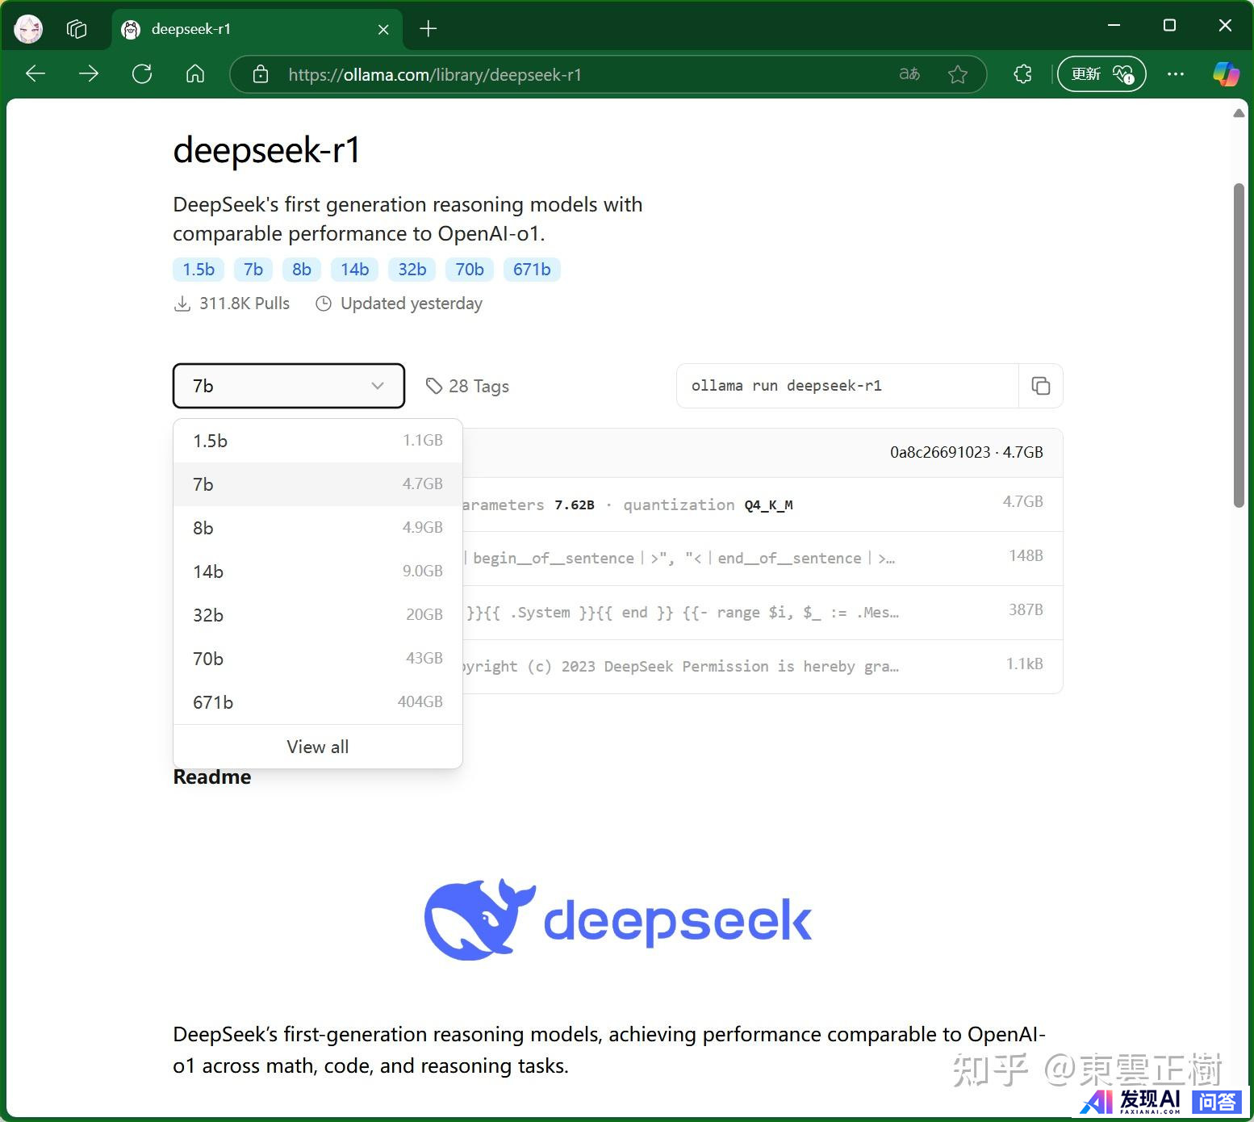This screenshot has width=1254, height=1122.
Task: Open the begin_of_sentence params row
Action: [x=762, y=559]
